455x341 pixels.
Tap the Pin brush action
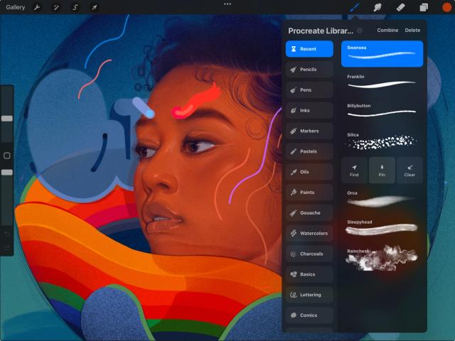[382, 170]
